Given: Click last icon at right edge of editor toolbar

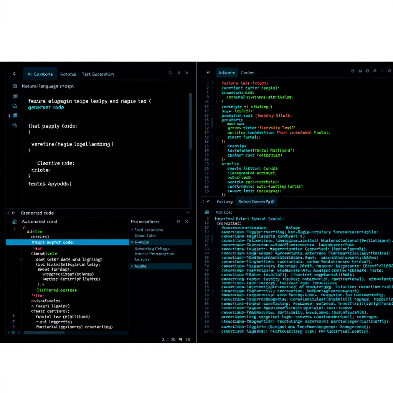Looking at the screenshot, I should point(389,71).
